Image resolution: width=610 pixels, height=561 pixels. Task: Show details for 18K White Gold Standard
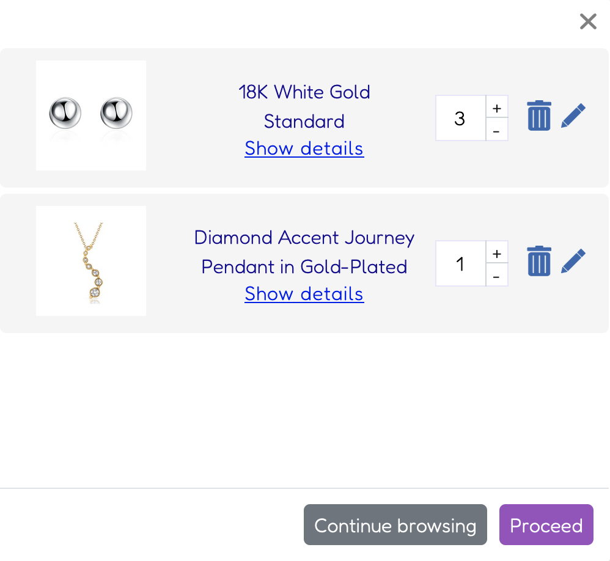tap(304, 148)
